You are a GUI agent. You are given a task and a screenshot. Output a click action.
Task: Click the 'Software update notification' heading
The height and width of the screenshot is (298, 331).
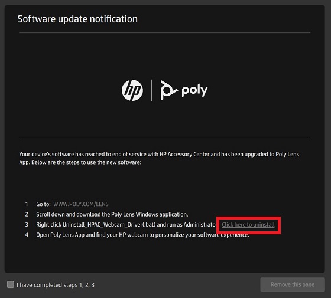tap(77, 19)
